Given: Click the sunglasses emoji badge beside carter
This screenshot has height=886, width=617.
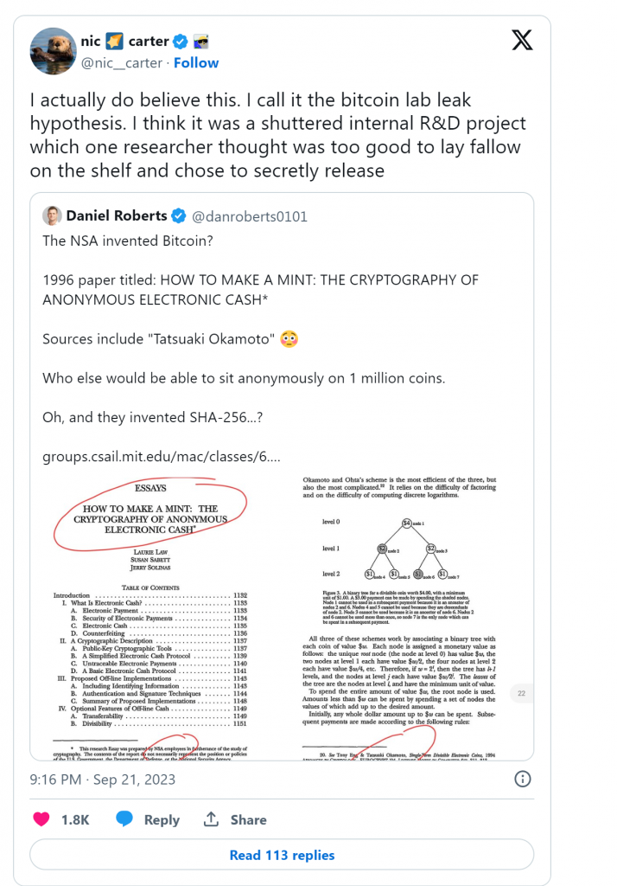Looking at the screenshot, I should pos(201,42).
